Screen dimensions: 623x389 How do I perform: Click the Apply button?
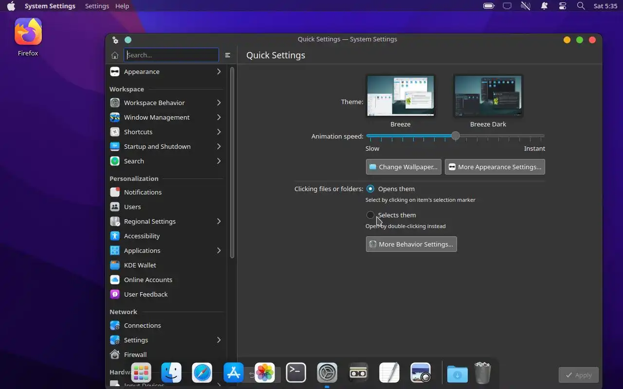(579, 375)
